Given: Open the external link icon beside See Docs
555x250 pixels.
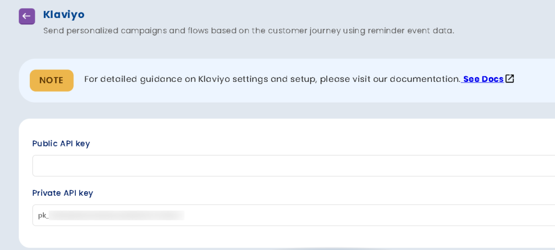Looking at the screenshot, I should (509, 79).
